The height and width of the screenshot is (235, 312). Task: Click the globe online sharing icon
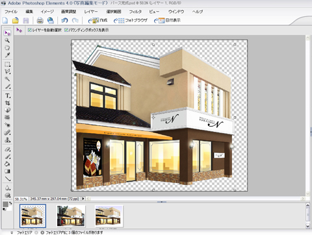point(51,21)
